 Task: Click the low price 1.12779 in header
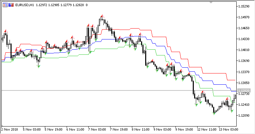(66, 5)
